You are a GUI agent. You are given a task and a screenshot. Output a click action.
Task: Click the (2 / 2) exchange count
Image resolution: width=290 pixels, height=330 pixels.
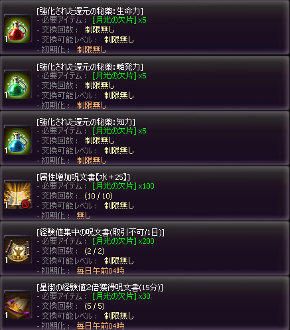pos(94,251)
